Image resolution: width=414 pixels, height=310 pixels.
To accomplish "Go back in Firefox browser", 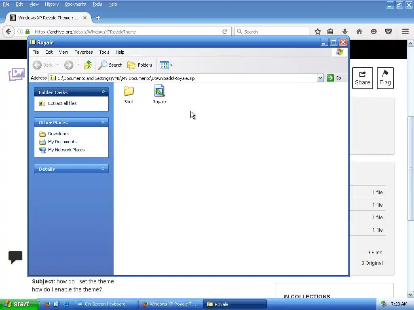I will [8, 31].
